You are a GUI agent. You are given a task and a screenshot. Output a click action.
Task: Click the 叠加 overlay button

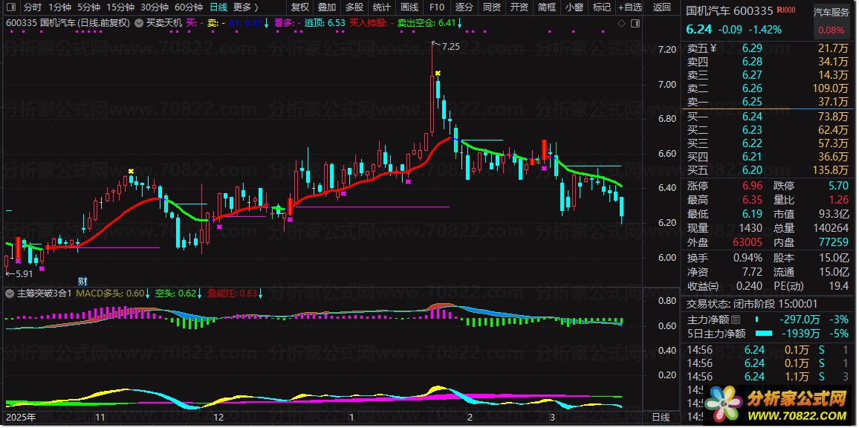327,7
